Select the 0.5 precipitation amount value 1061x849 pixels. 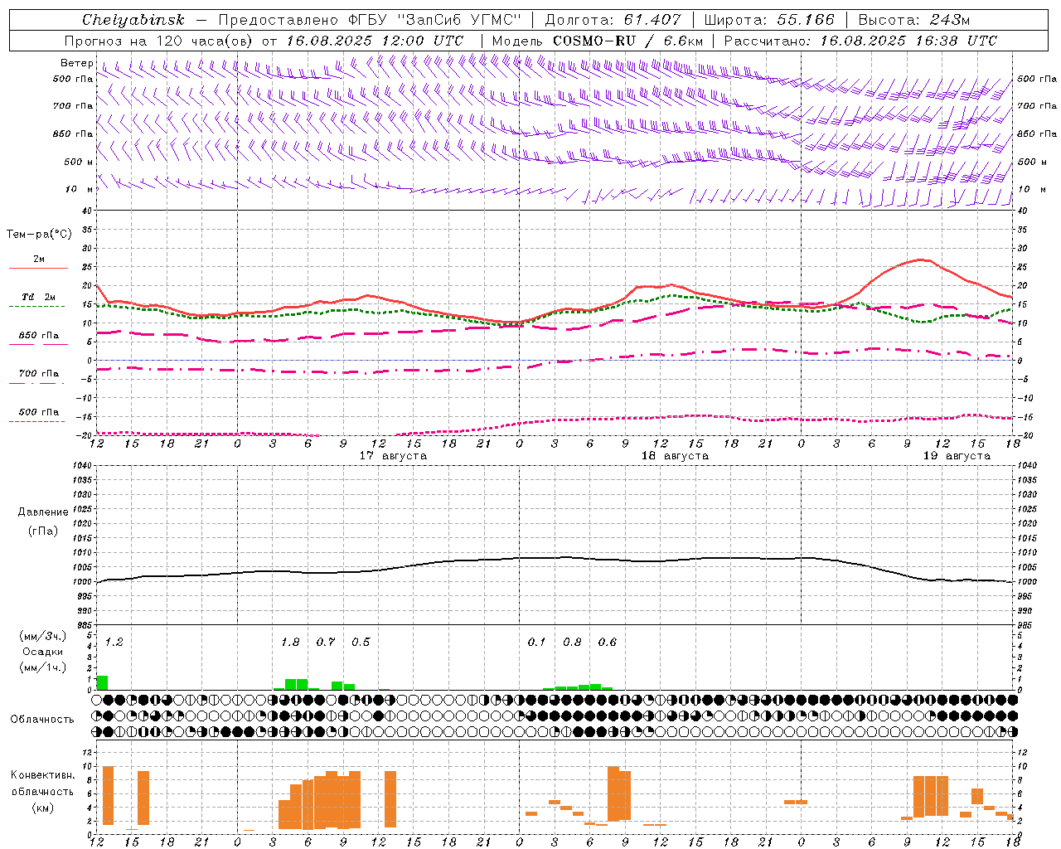361,643
